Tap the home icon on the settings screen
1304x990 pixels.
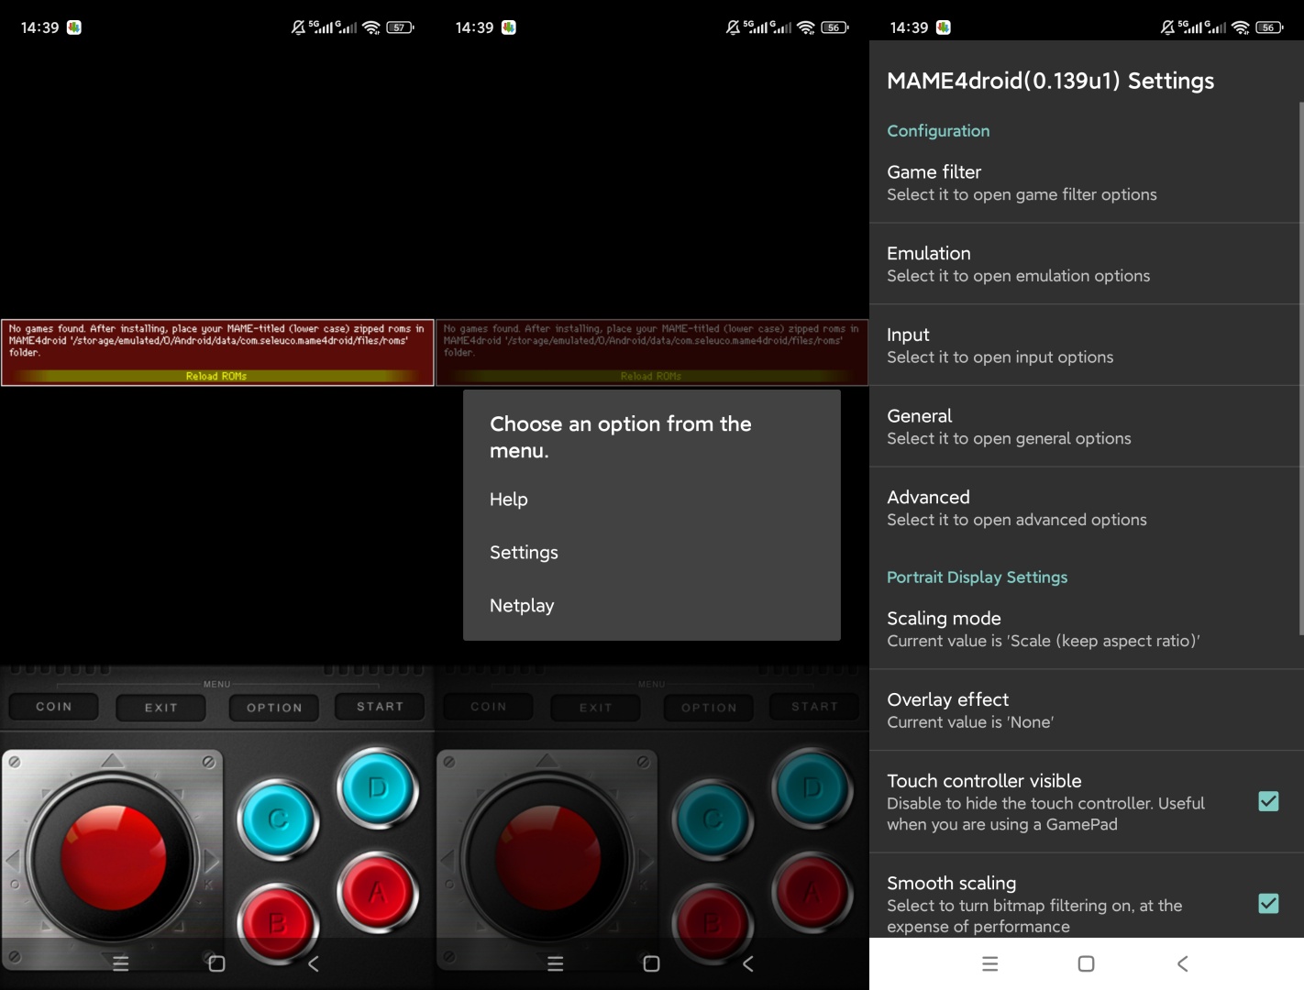pos(1086,963)
